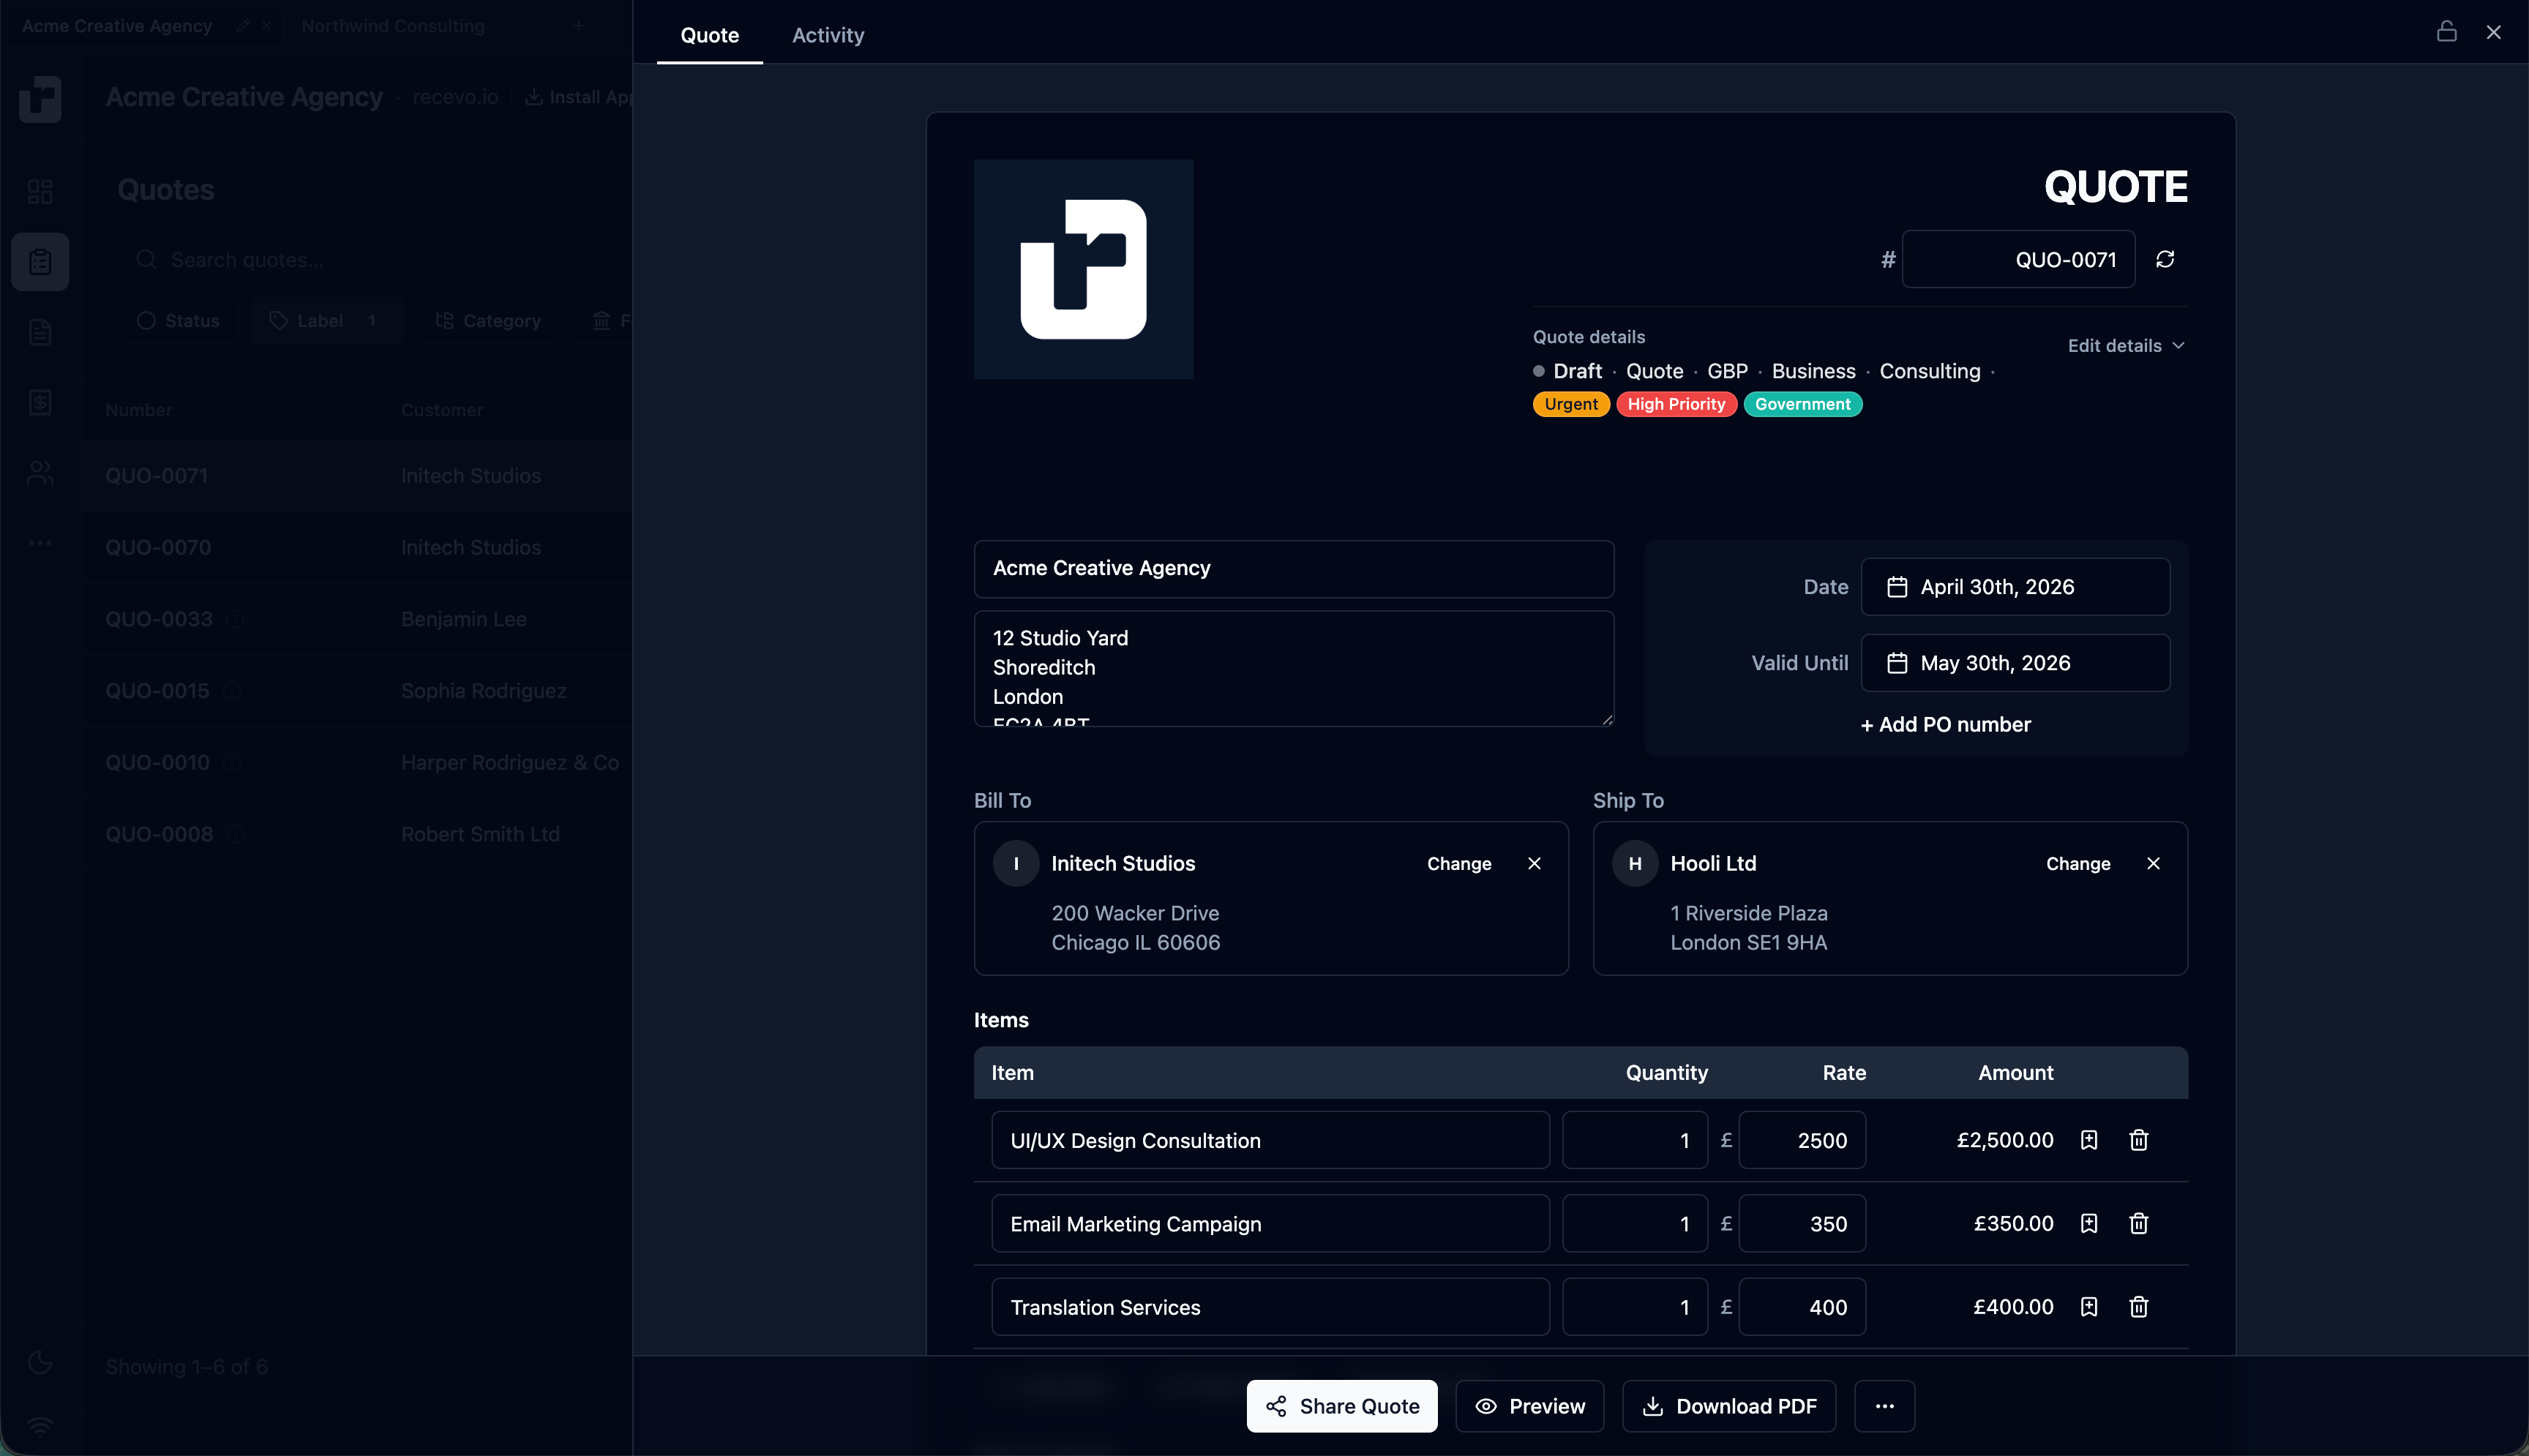Toggle dark mode moon icon
Viewport: 2529px width, 1456px height.
coord(40,1362)
